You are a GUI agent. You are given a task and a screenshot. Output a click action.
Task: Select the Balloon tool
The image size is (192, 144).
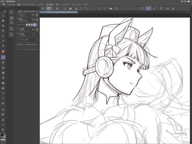[x=3, y=125]
